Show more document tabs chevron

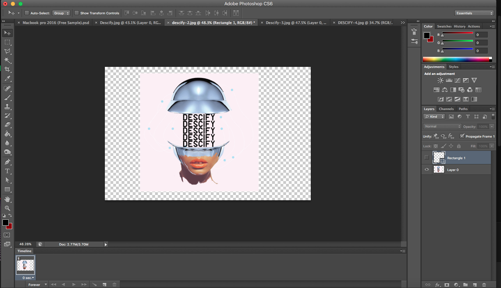(403, 23)
